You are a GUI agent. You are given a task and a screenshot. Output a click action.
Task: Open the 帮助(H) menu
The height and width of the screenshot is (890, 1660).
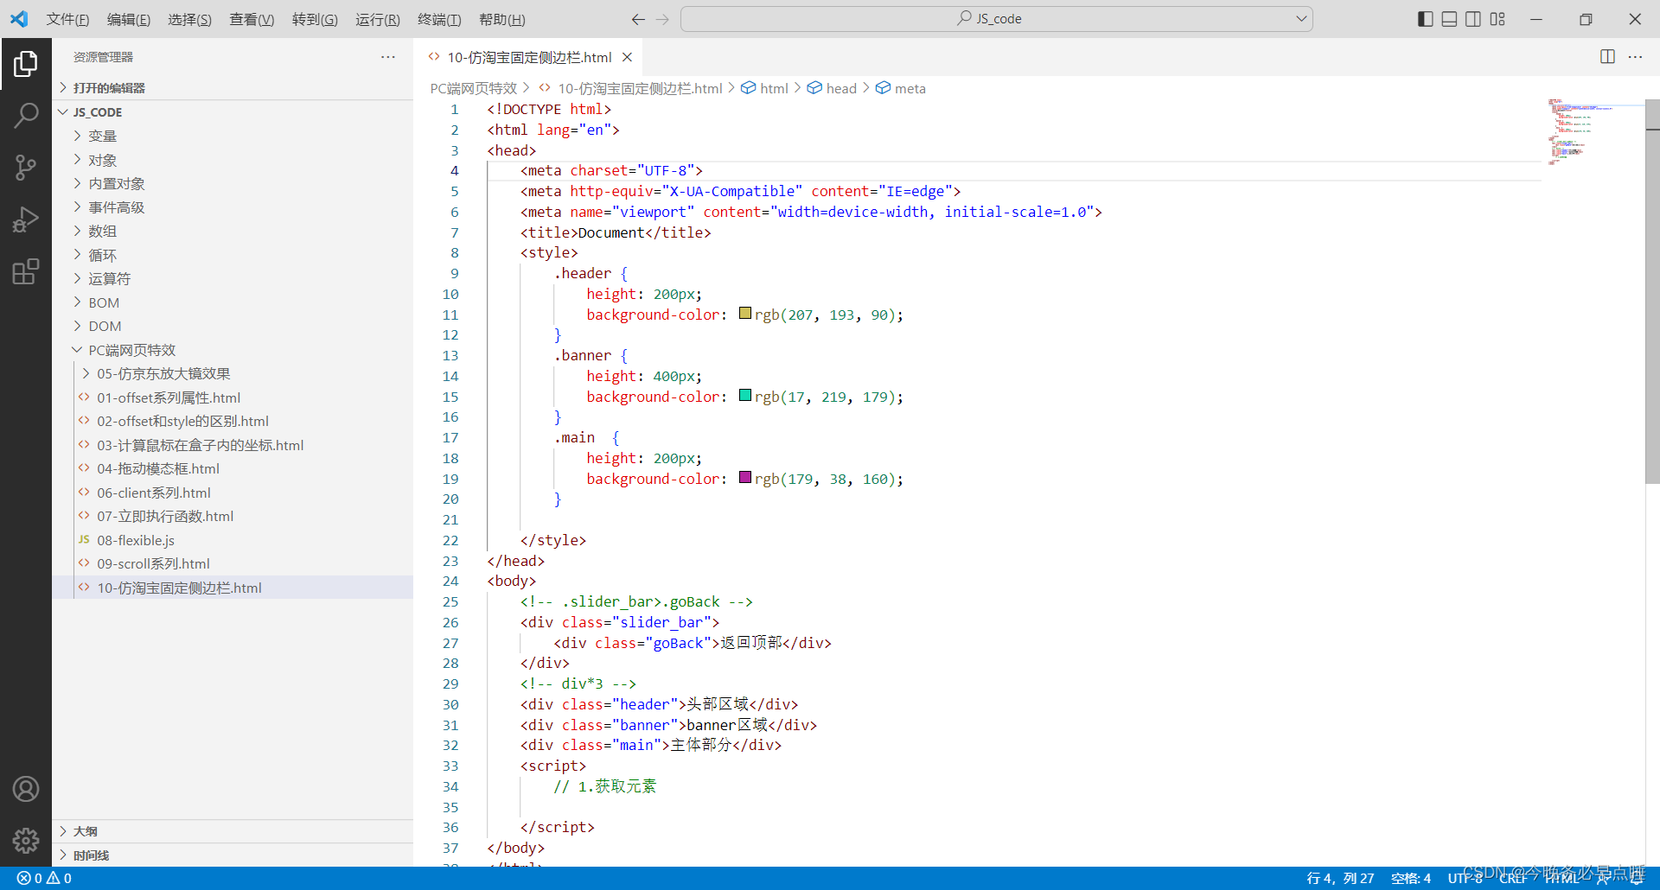[501, 19]
